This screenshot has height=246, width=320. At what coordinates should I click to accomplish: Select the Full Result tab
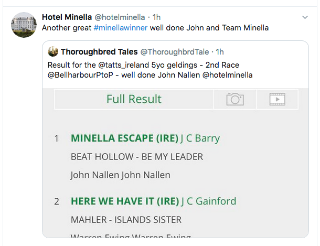pos(134,99)
